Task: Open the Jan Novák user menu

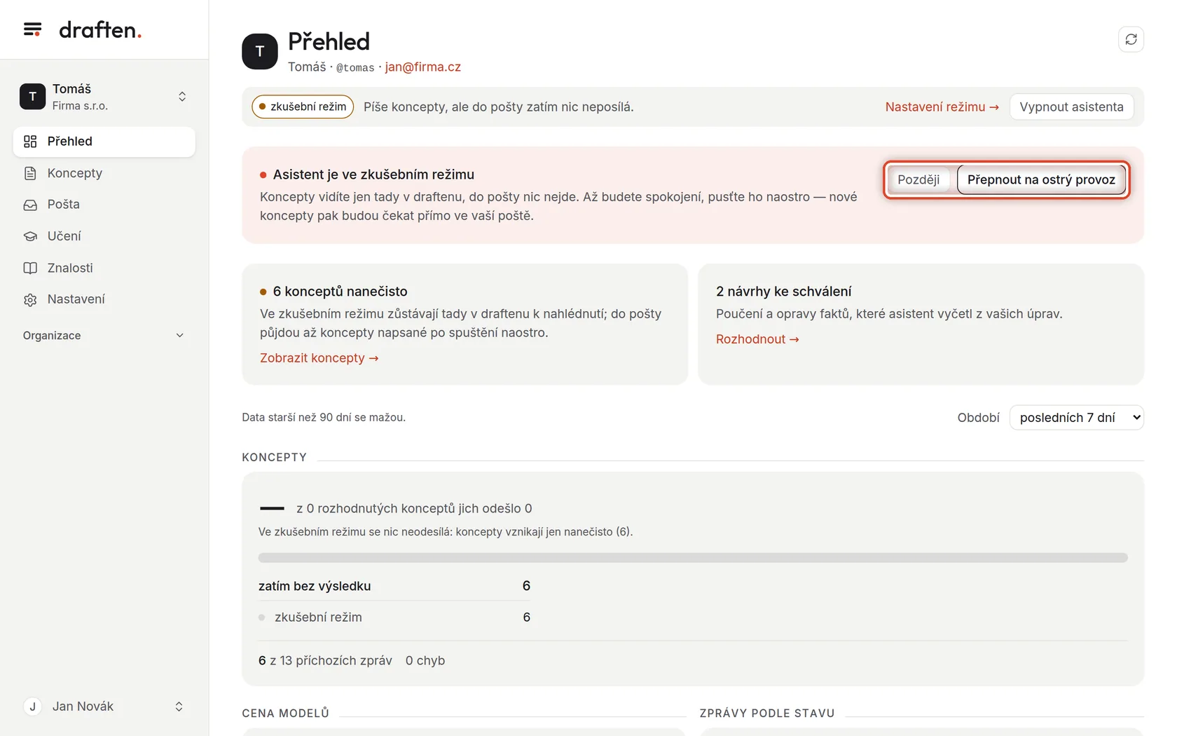Action: click(x=104, y=707)
